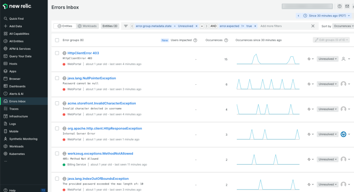The image size is (354, 192).
Task: Click Occurrences info question icon
Action: click(226, 40)
